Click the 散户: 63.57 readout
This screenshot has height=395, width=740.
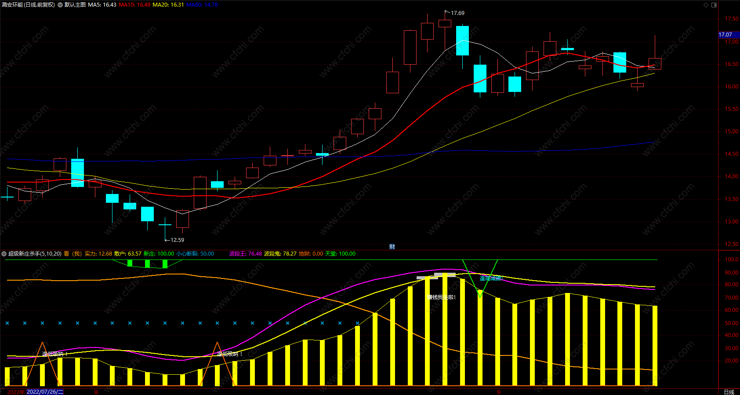[x=128, y=254]
